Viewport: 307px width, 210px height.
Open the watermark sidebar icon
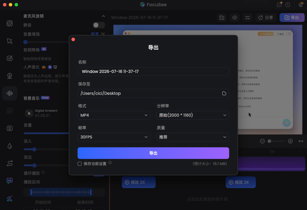point(10,128)
